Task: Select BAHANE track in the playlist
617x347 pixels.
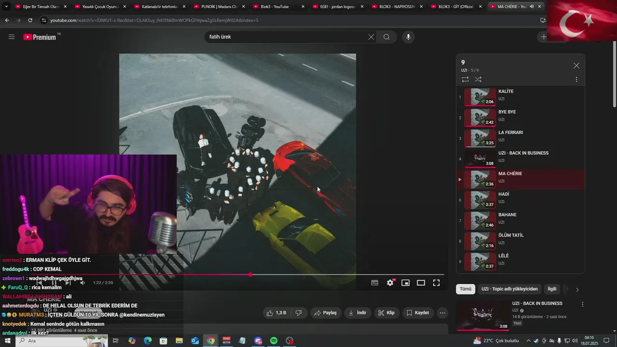Action: click(x=521, y=220)
